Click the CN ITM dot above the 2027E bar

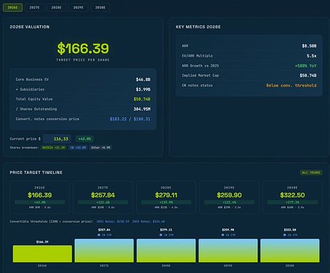coord(99,235)
